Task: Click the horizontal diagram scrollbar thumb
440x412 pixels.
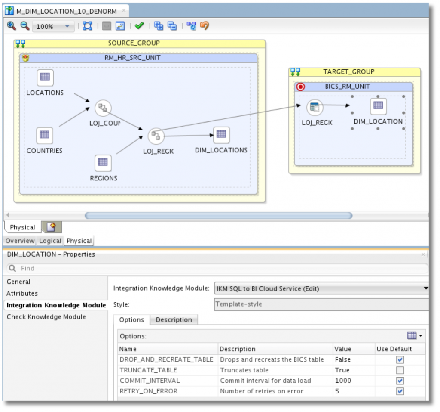Action: click(x=218, y=216)
